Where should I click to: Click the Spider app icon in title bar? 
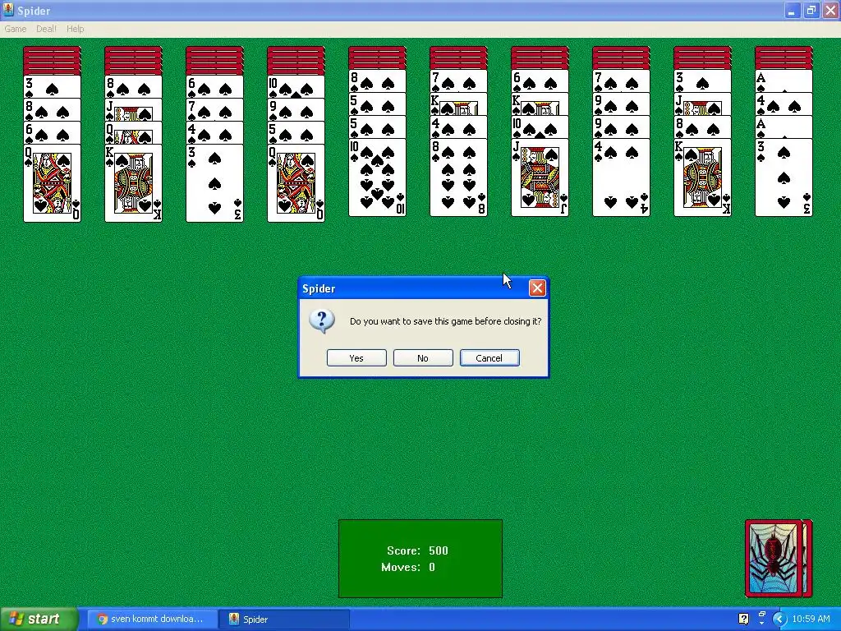point(8,10)
